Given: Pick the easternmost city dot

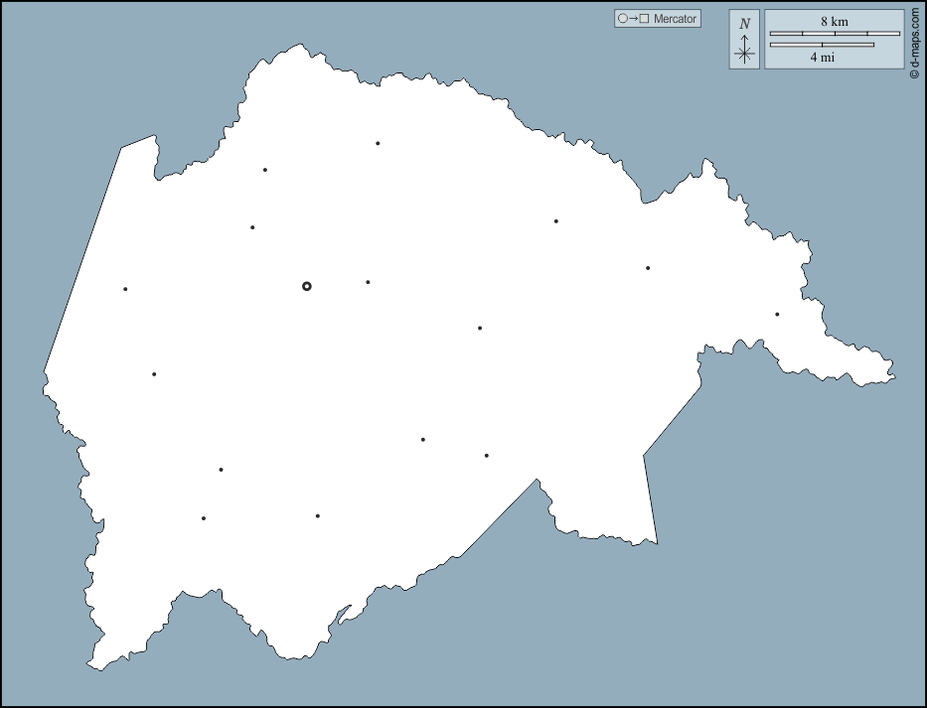Looking at the screenshot, I should 777,315.
